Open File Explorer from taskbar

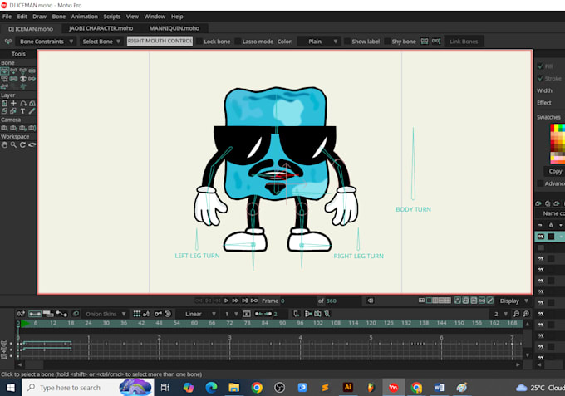point(233,388)
